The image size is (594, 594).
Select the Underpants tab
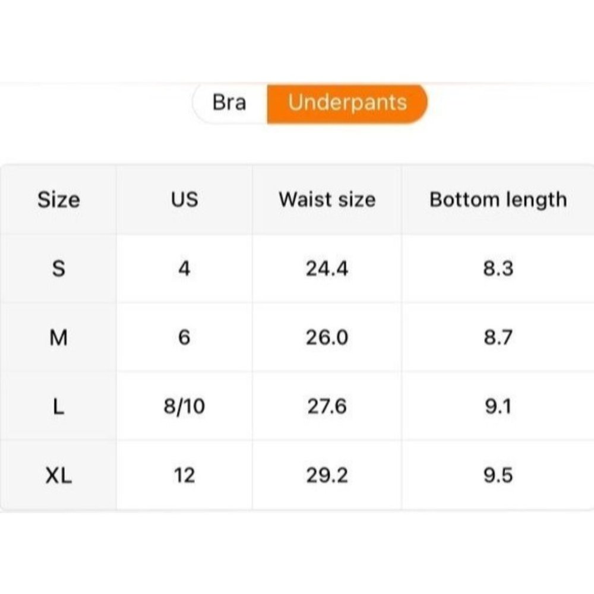pyautogui.click(x=347, y=103)
